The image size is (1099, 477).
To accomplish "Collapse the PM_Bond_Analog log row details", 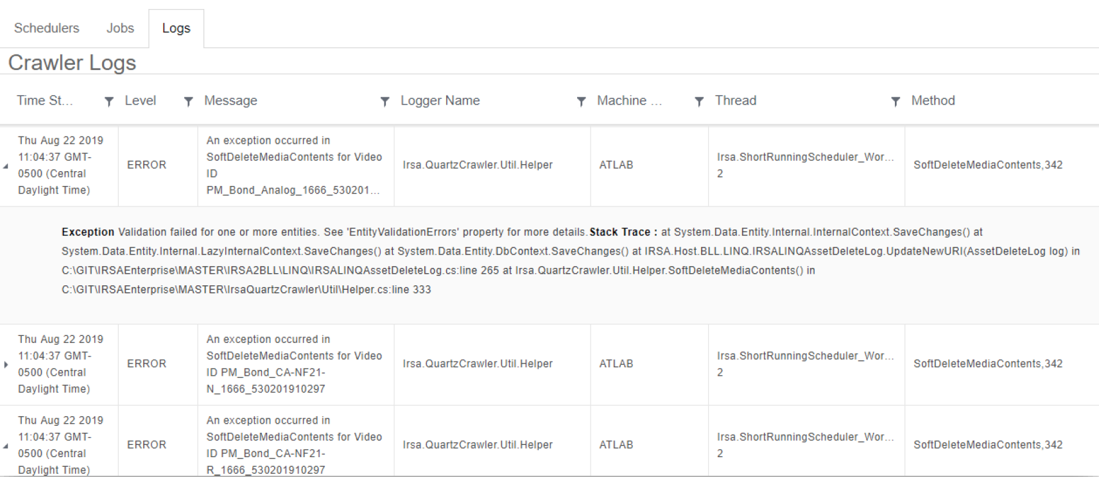I will click(6, 166).
